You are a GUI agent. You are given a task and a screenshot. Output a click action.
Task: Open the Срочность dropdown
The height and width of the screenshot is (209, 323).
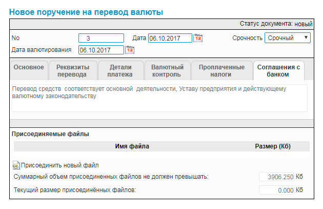point(287,38)
